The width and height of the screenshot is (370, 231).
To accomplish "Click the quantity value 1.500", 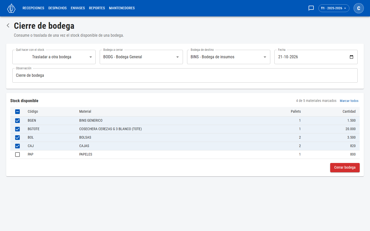I will point(351,121).
